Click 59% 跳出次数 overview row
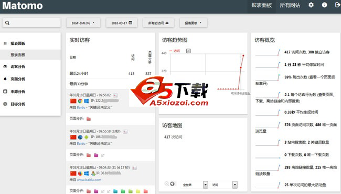Viewport: 341px width, 194px height. coord(295,80)
